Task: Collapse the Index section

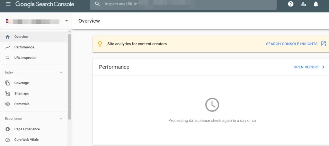Action: coord(61,72)
